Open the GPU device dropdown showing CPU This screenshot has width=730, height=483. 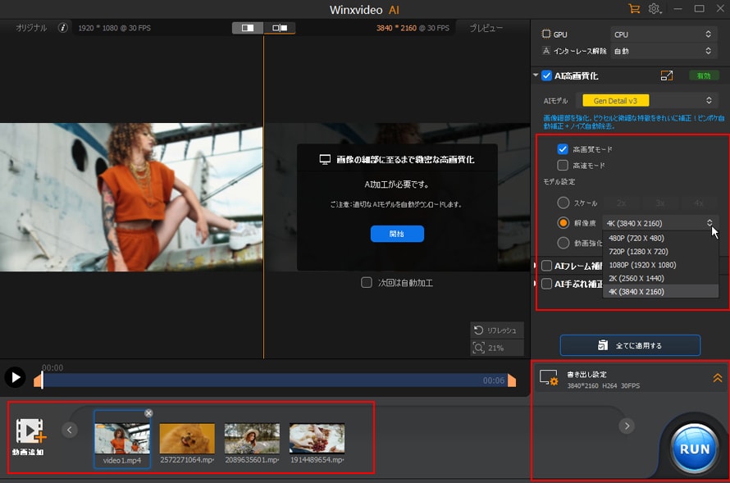tap(663, 34)
